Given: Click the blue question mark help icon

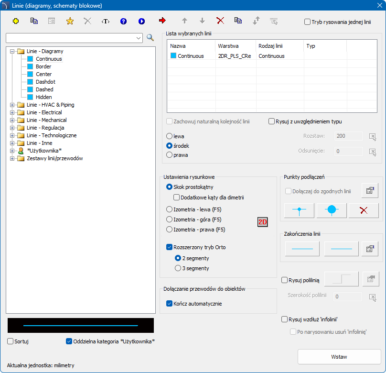Looking at the screenshot, I should coord(123,21).
